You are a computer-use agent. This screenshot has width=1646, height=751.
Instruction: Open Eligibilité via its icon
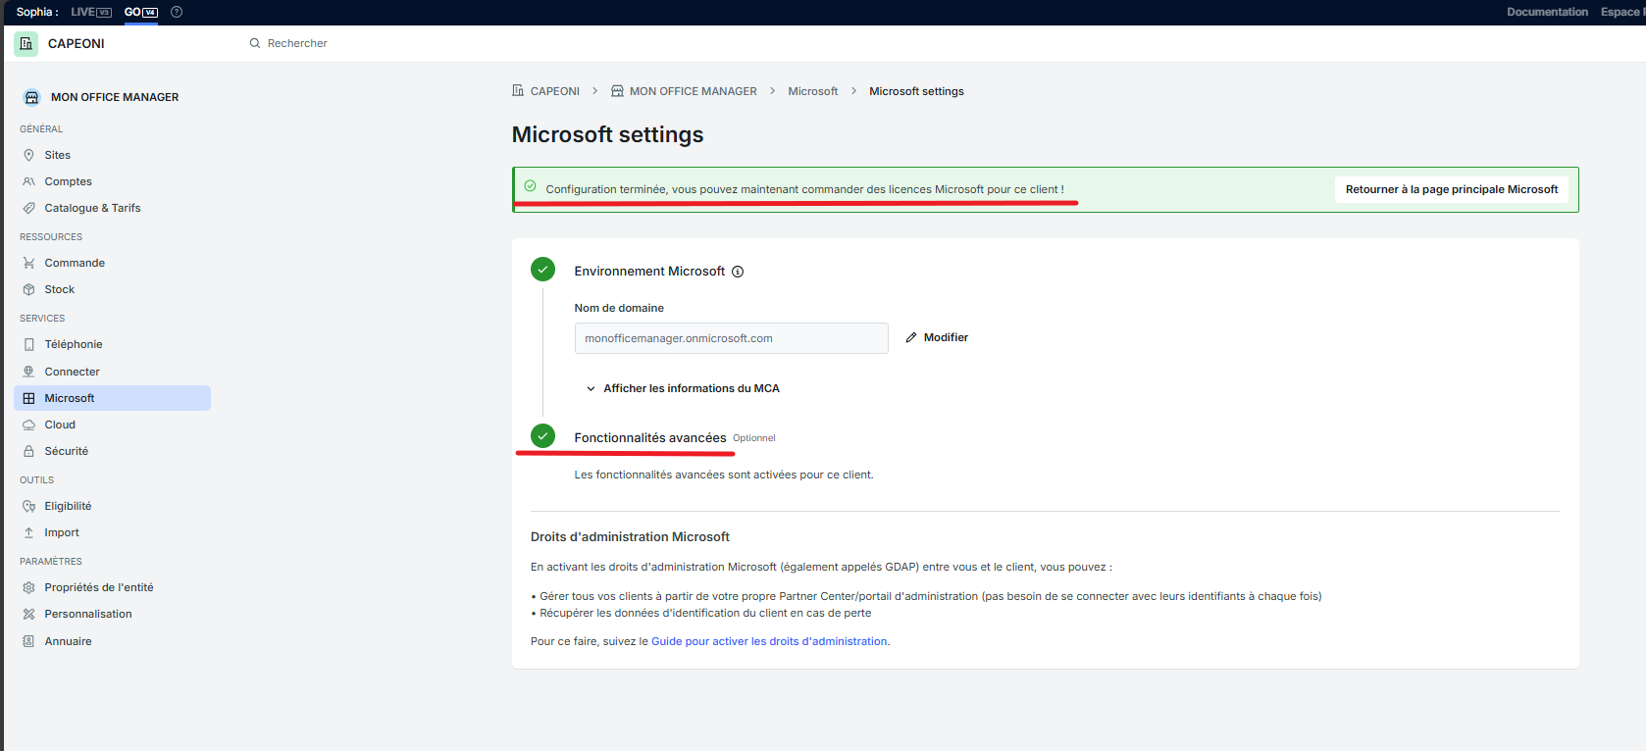pos(29,506)
